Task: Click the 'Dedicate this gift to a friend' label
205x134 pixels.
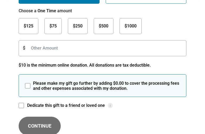Action: (x=66, y=105)
